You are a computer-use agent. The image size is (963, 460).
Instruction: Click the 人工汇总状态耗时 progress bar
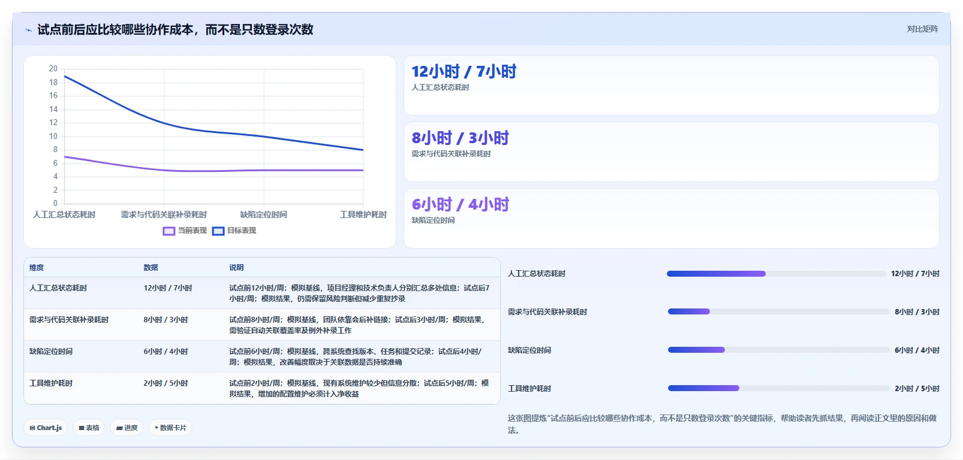[776, 274]
